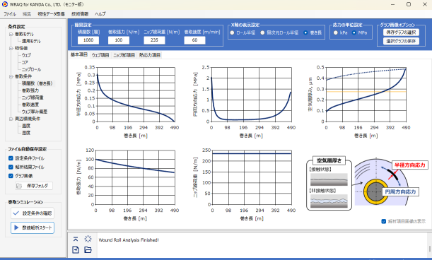Switch to the ウェブ項目 tab
This screenshot has height=260, width=432.
pyautogui.click(x=100, y=55)
